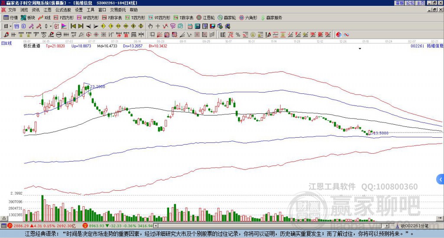Click the colorful flag icon

click(64, 26)
